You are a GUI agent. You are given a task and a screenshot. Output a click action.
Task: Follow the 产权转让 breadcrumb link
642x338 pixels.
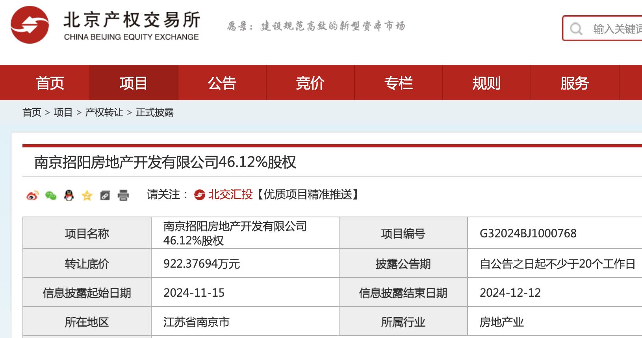(x=104, y=112)
